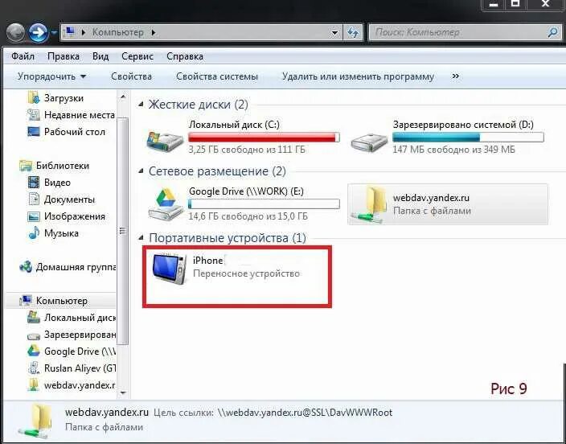Click the sidebar scrollbar thumb
The image size is (566, 444).
pos(123,230)
